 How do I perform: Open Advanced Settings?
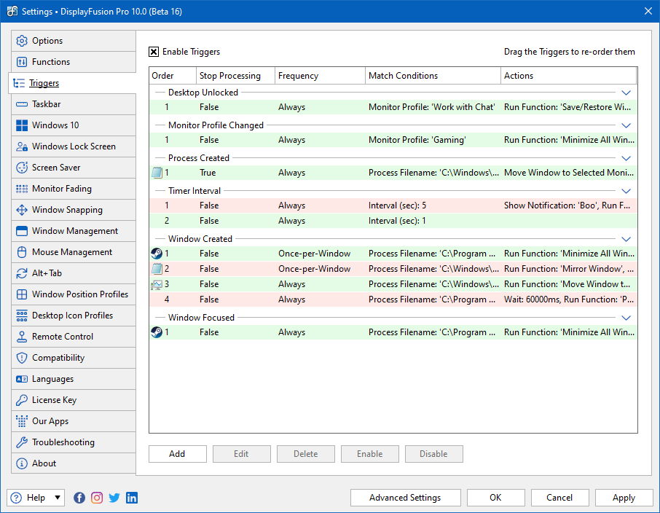pos(405,498)
